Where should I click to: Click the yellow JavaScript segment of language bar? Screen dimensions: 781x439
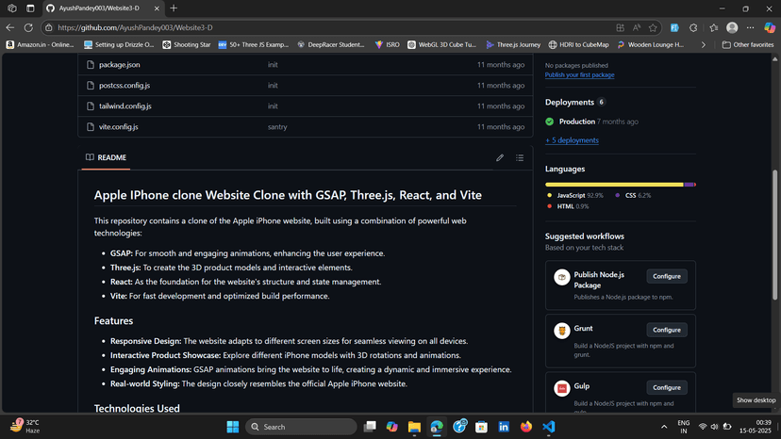[x=614, y=185]
